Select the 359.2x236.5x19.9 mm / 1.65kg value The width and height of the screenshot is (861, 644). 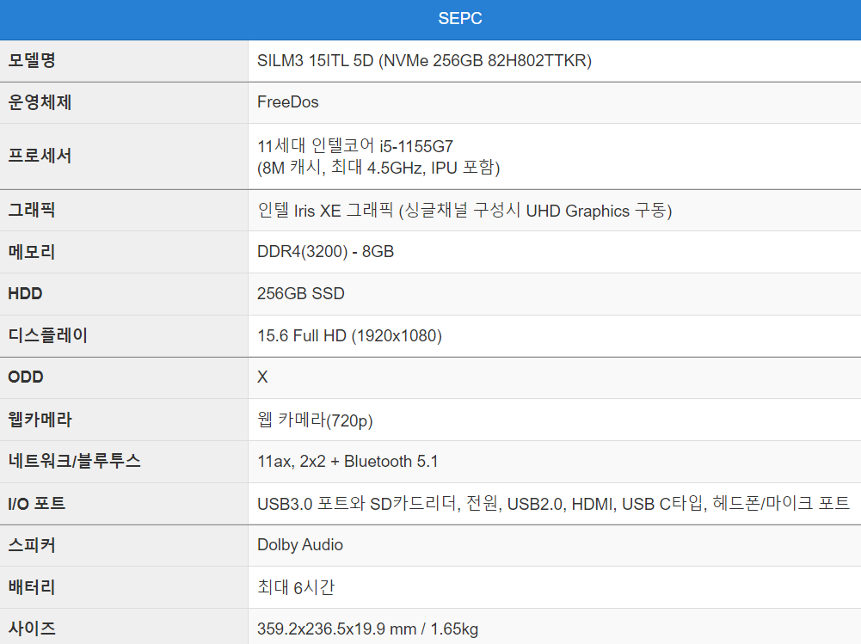tap(368, 629)
